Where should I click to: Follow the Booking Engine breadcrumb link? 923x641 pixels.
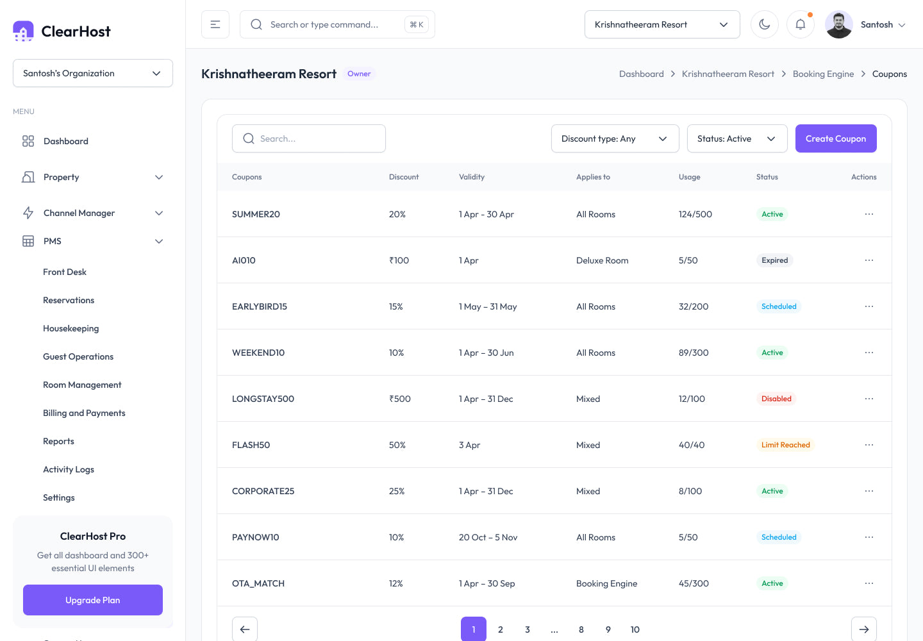823,74
